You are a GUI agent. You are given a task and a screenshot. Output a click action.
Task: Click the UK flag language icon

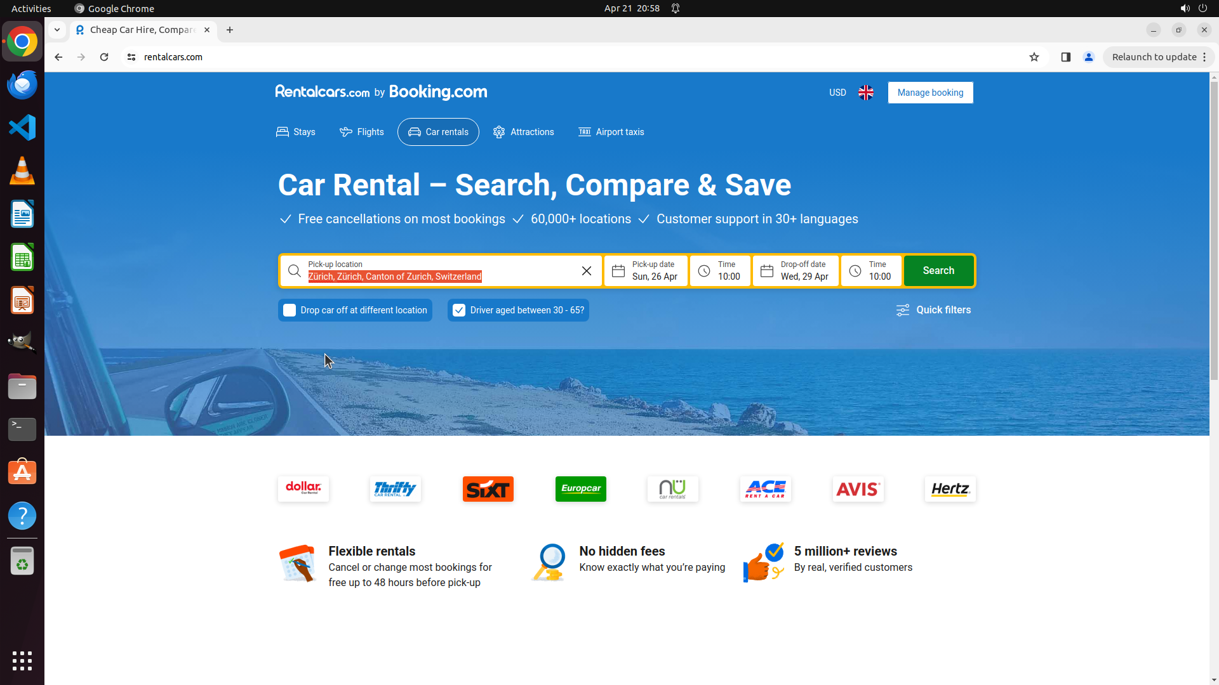click(x=865, y=93)
